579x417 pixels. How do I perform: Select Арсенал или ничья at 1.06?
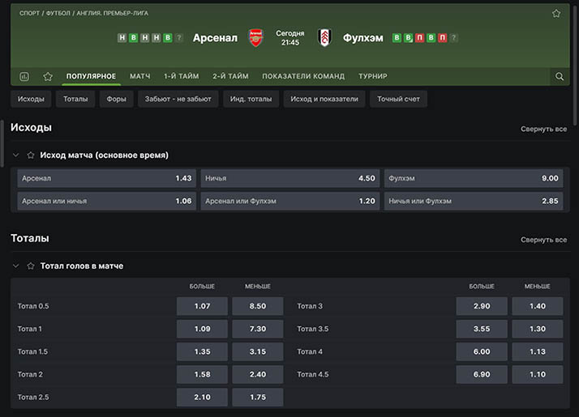[x=107, y=201]
